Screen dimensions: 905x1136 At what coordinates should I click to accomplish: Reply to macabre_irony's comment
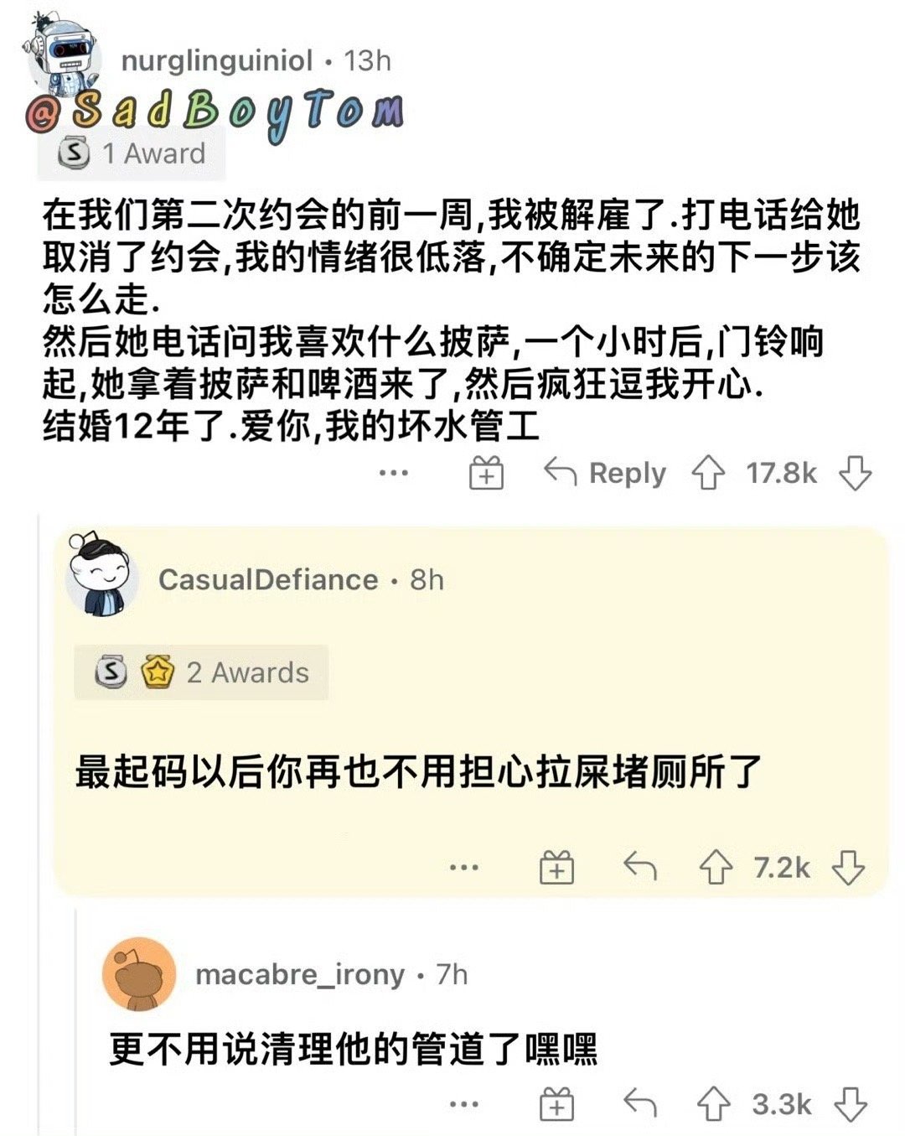point(640,1103)
